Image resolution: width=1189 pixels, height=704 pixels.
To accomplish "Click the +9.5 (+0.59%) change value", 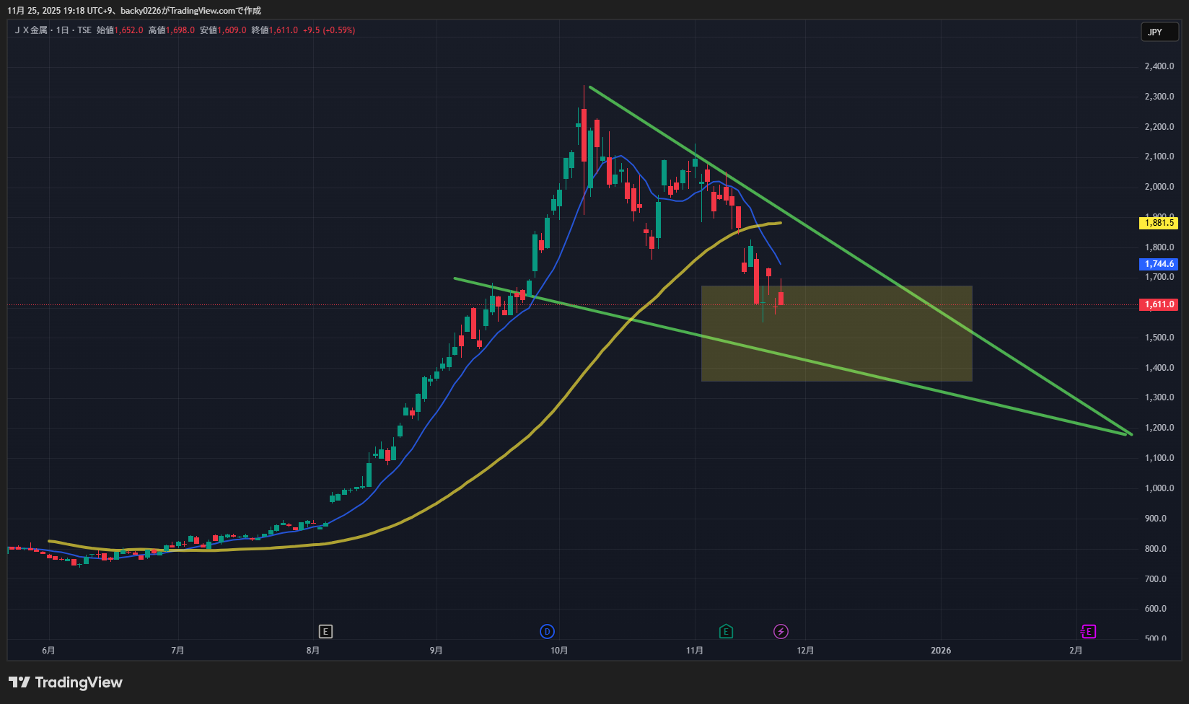I will click(329, 30).
